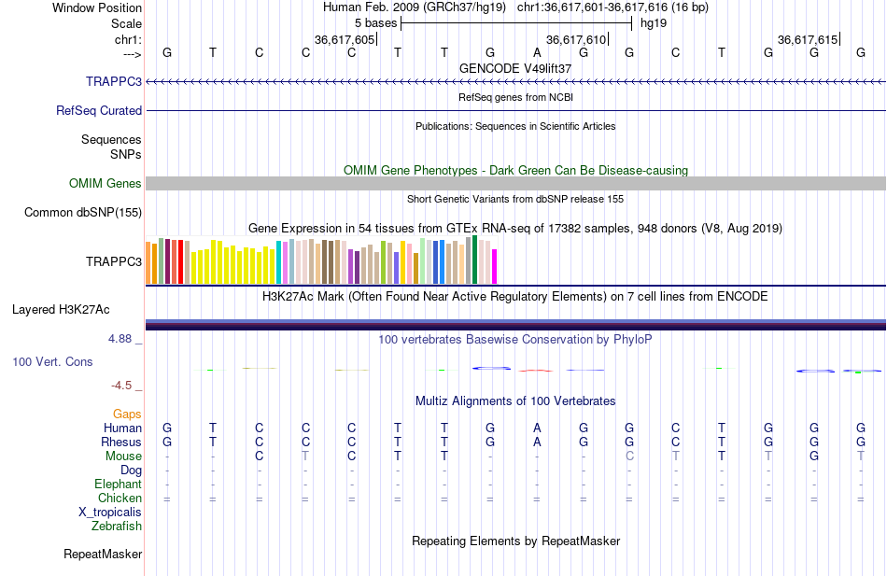This screenshot has height=576, width=887.
Task: Click base A in the reference sequence ruler
Action: pos(537,52)
